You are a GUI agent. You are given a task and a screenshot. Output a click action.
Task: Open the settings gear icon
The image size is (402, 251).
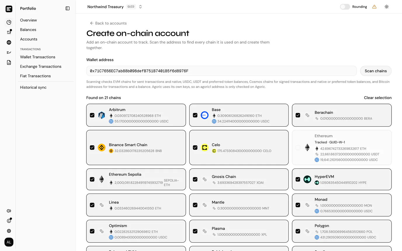(x=9, y=231)
